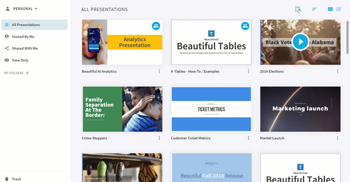The image size is (350, 182).
Task: Click the vertical scrollbar of presentations list
Action: coord(347,38)
